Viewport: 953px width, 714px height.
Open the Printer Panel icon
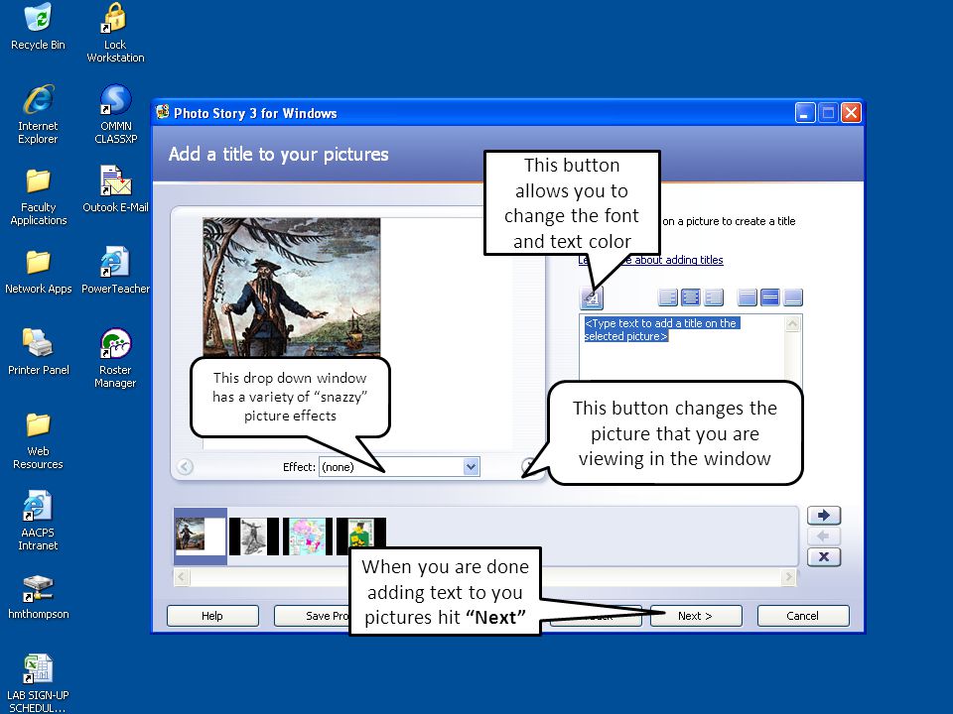(38, 352)
